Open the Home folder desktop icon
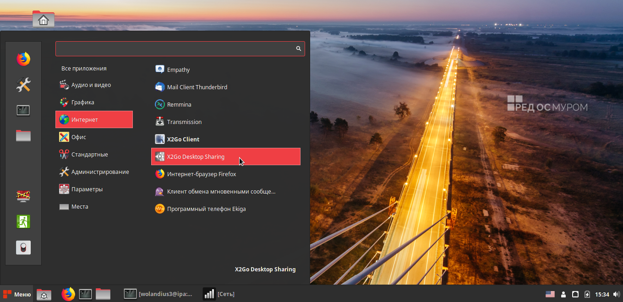This screenshot has width=623, height=302. pyautogui.click(x=44, y=20)
